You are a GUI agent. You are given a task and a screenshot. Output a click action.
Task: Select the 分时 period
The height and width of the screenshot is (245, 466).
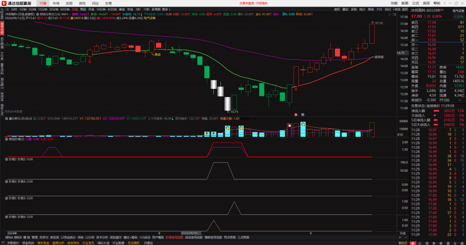pyautogui.click(x=14, y=9)
